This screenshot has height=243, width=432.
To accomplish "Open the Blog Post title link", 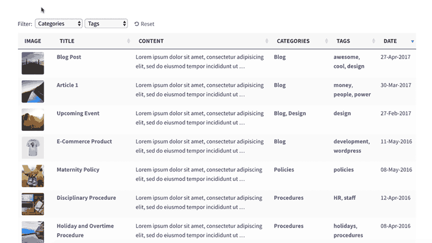I will [x=69, y=57].
